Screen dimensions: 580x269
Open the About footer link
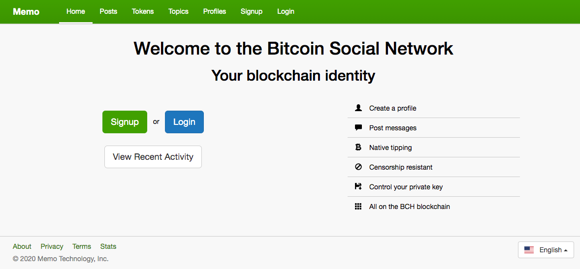[x=22, y=246]
